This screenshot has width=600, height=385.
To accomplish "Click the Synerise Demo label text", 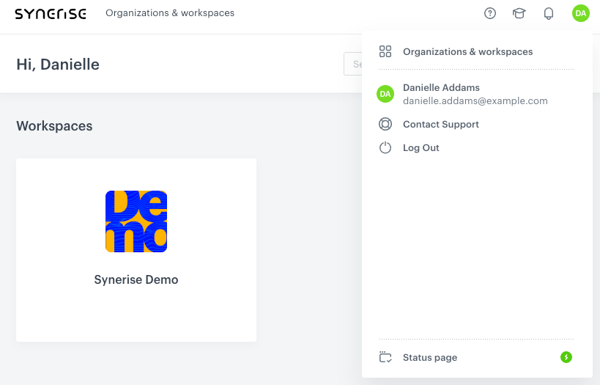I will tap(136, 279).
